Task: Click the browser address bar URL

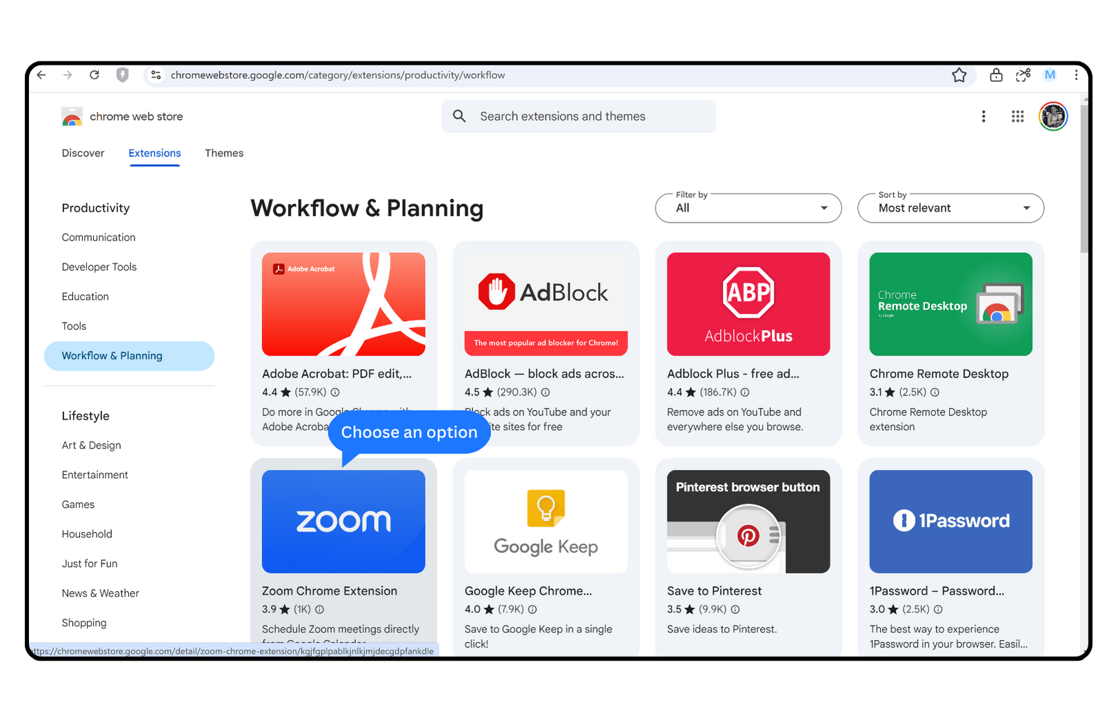Action: pyautogui.click(x=338, y=75)
